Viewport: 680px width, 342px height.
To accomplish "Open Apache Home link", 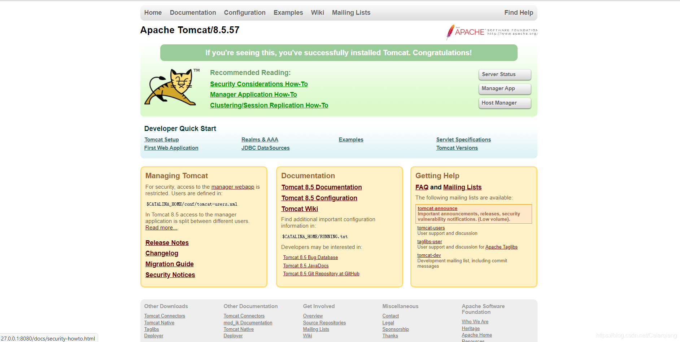I will point(477,335).
